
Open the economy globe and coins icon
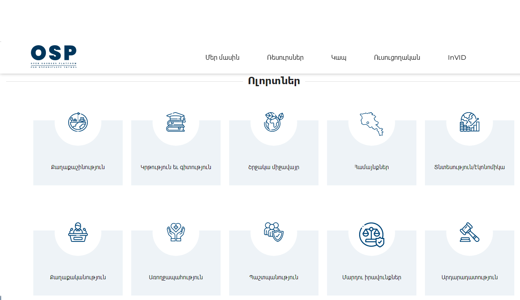(x=470, y=122)
